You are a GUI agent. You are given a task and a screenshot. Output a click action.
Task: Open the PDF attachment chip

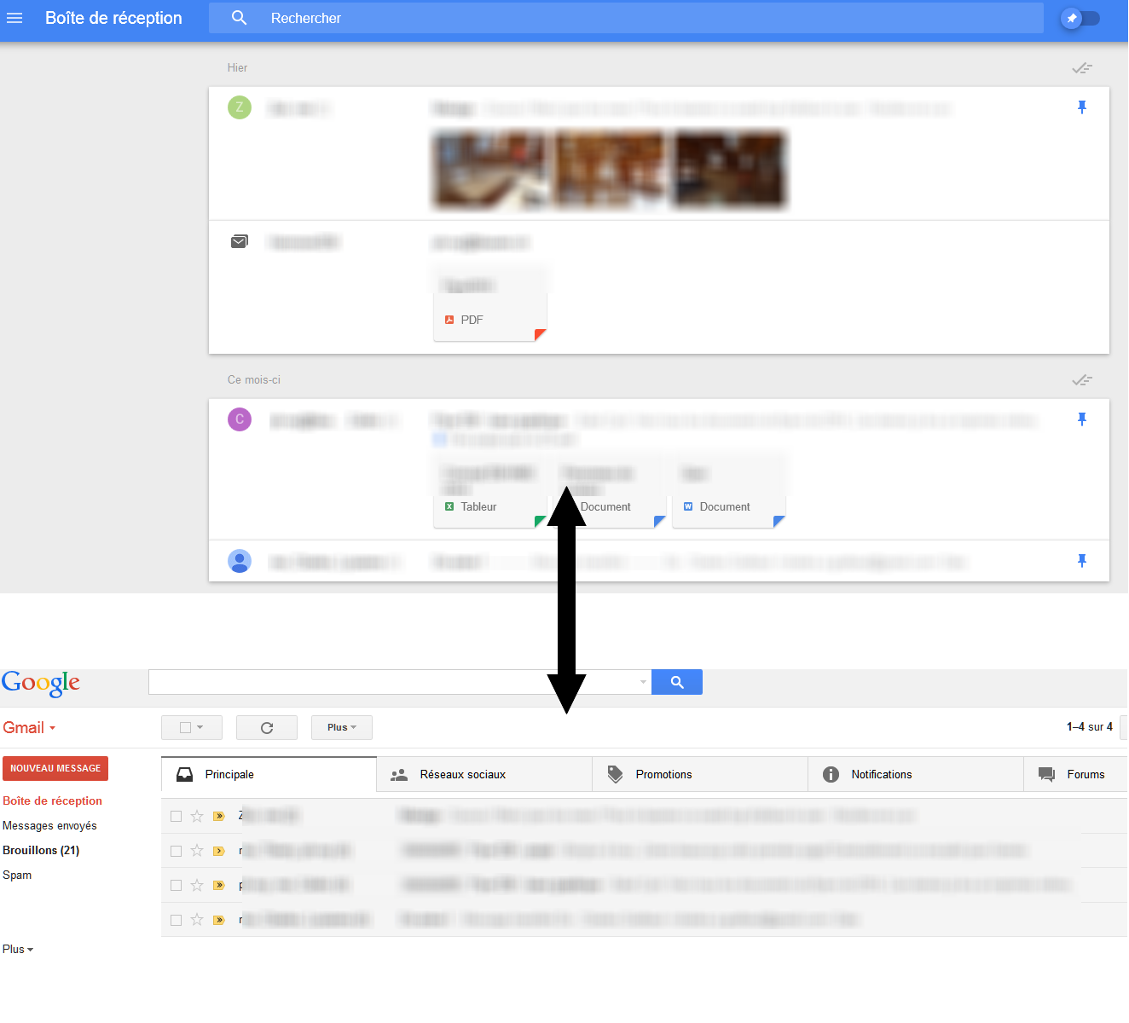490,305
